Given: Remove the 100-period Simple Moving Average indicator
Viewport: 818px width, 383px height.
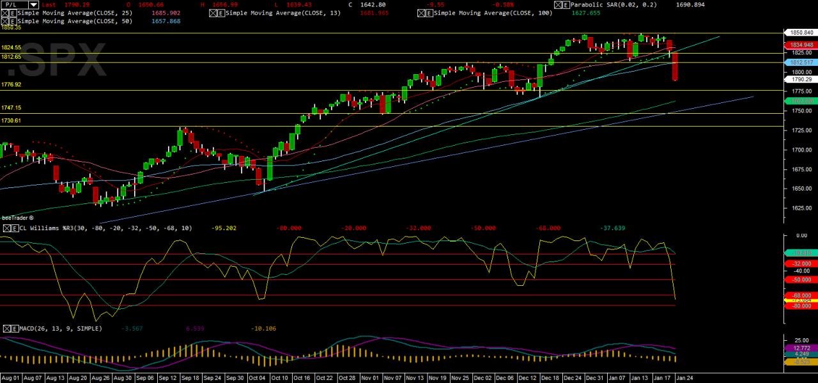Looking at the screenshot, I should pos(421,13).
